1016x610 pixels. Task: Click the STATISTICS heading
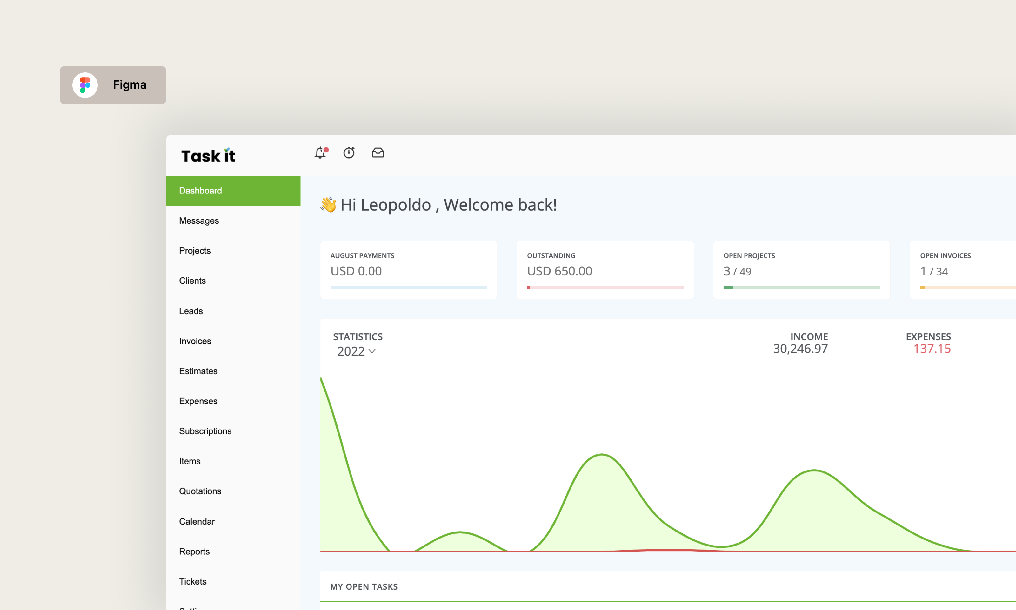[358, 337]
